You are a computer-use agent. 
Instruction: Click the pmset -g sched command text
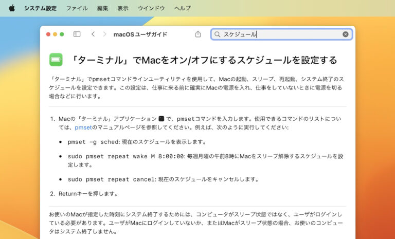[x=94, y=142]
